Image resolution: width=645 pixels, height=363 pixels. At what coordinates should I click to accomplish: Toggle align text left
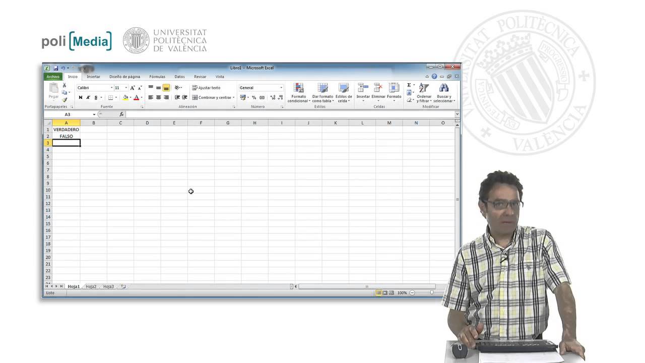[x=151, y=97]
